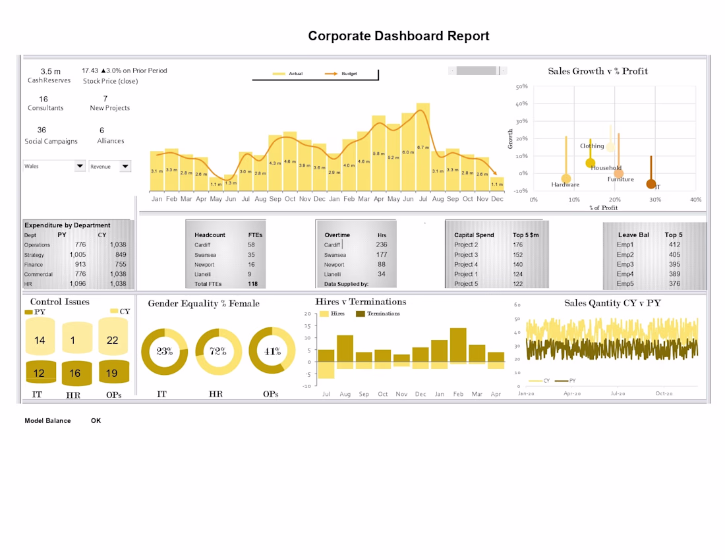725x560 pixels.
Task: Click the cylinder showing 14 for IT
Action: (40, 337)
